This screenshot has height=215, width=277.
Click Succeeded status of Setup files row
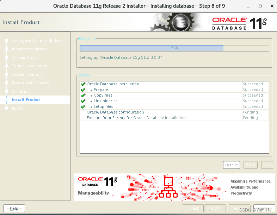coord(253,106)
